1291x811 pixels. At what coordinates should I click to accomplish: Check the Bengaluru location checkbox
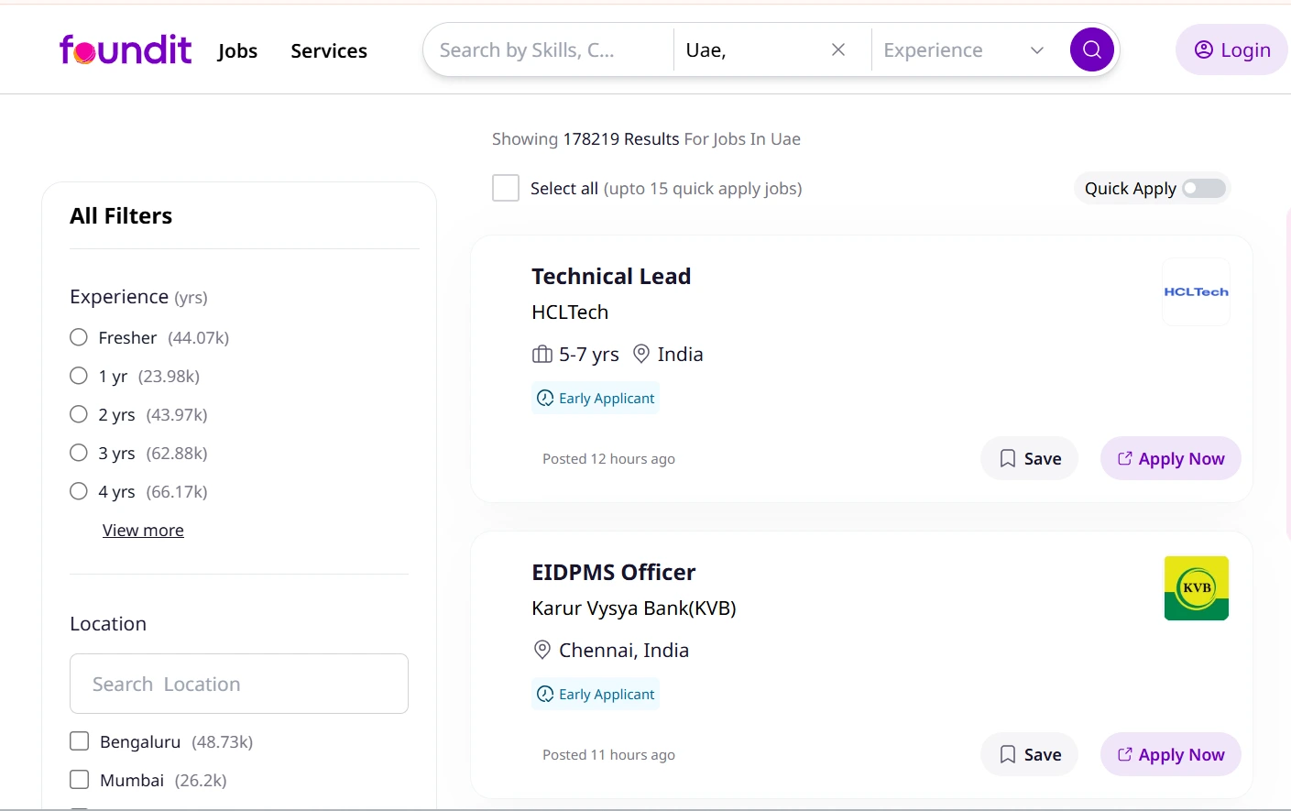(80, 740)
